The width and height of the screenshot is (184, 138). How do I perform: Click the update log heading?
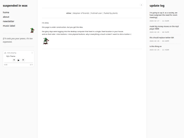(x=157, y=6)
